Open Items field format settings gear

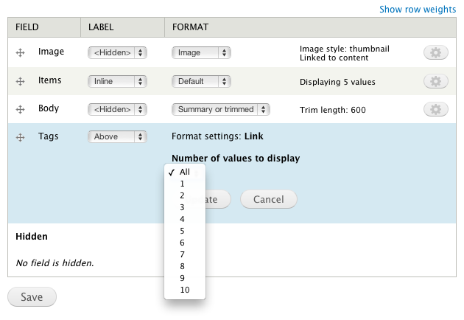(x=435, y=81)
